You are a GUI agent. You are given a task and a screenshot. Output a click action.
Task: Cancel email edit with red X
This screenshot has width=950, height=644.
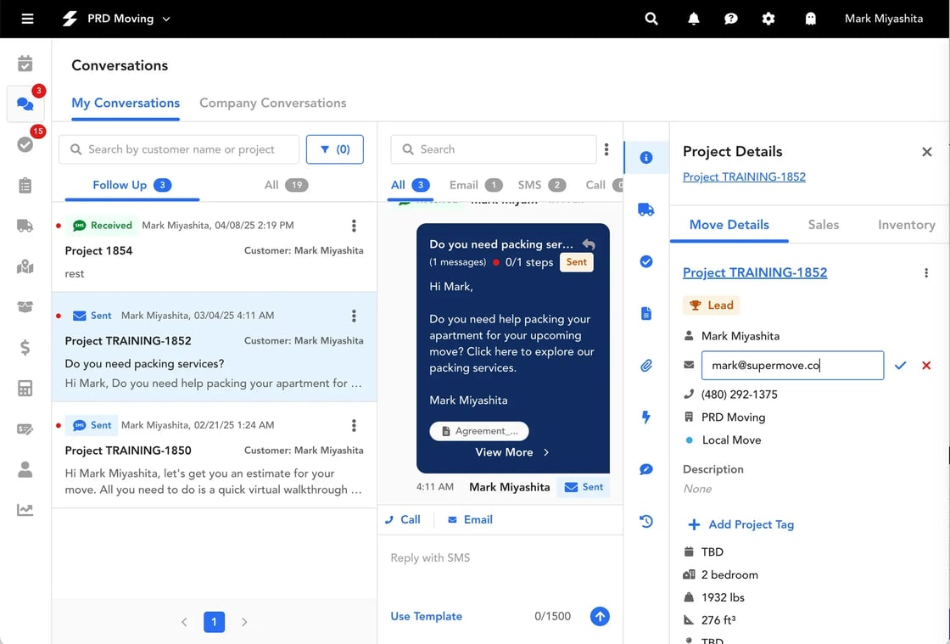point(926,366)
